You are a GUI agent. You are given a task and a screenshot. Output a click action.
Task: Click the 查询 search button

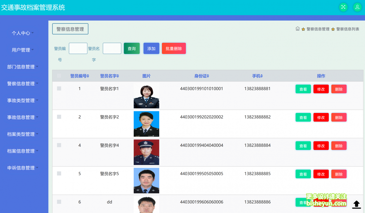tap(132, 48)
